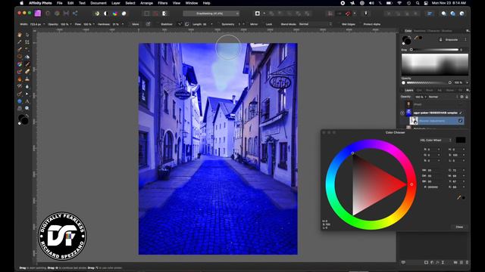Select the Blur drop tool
This screenshot has width=485, height=272.
27,87
